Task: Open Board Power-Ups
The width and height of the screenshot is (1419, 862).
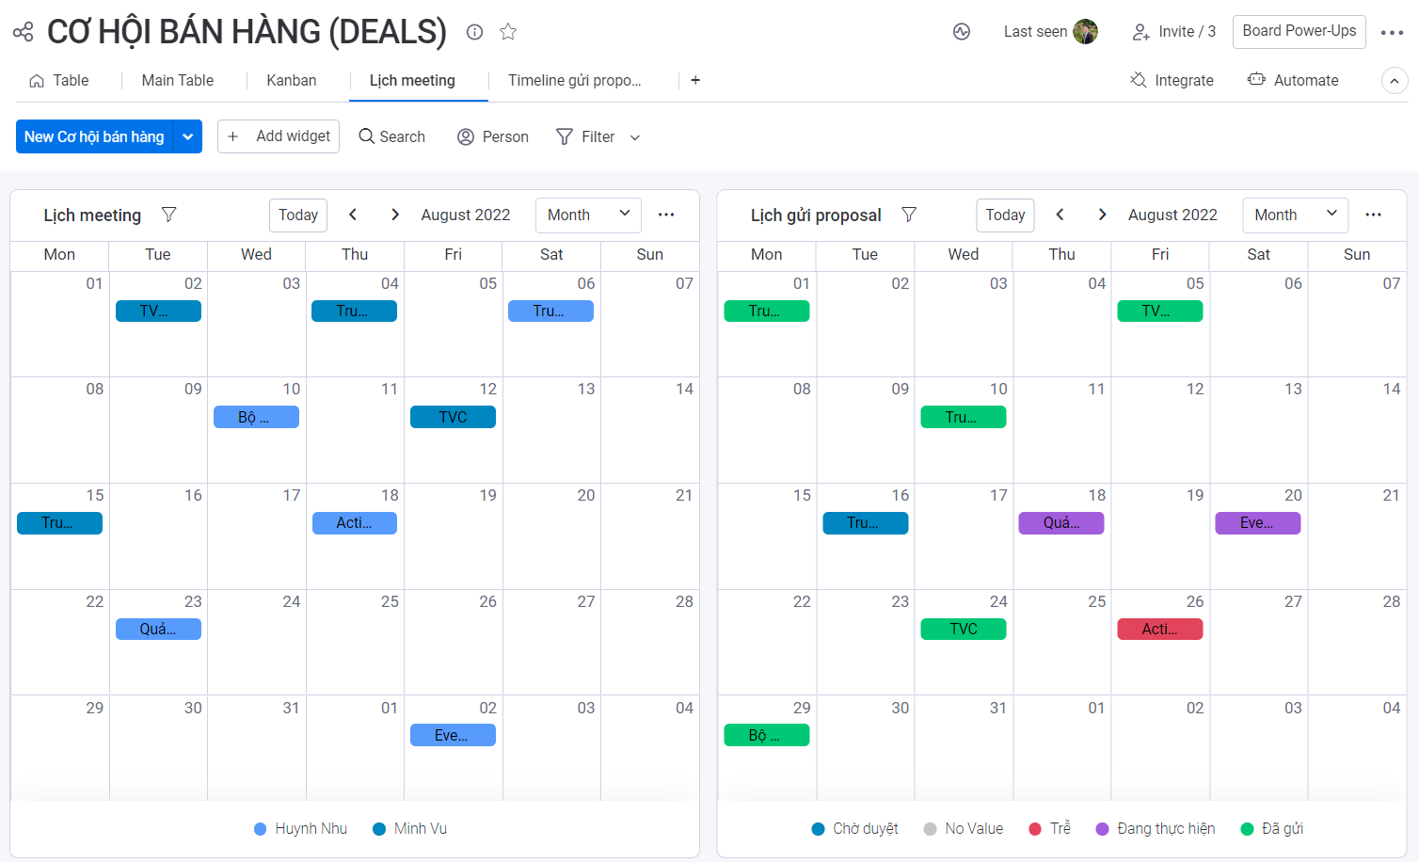Action: [x=1299, y=31]
